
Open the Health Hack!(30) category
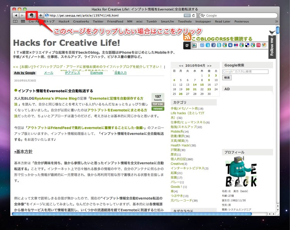tap(183, 145)
